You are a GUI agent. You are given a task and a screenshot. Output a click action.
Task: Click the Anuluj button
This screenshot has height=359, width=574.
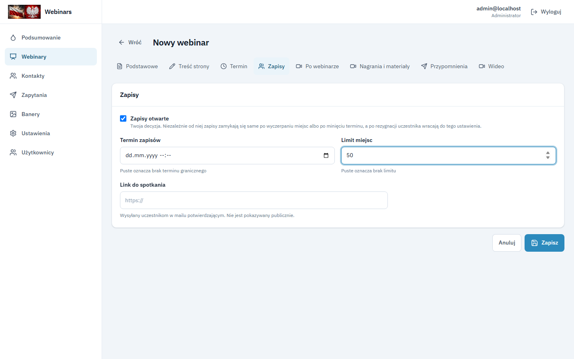click(x=507, y=243)
